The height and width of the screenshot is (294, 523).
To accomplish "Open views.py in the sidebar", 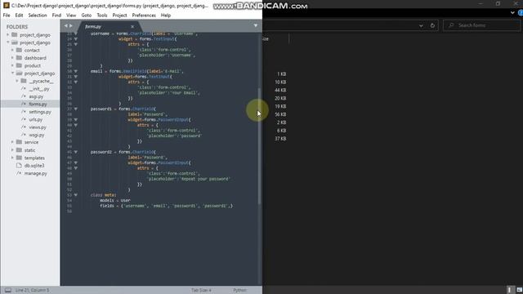I will click(38, 127).
